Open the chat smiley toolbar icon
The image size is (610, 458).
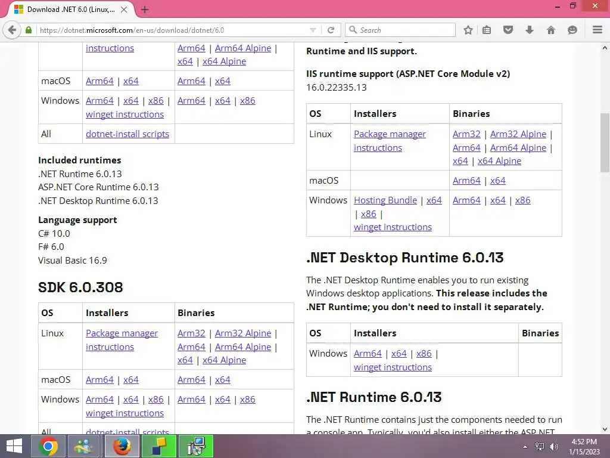pos(572,30)
